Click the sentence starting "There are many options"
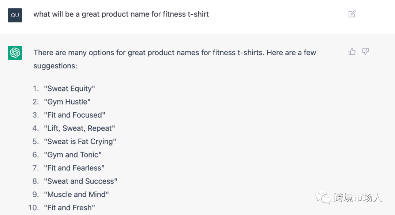 174,53
